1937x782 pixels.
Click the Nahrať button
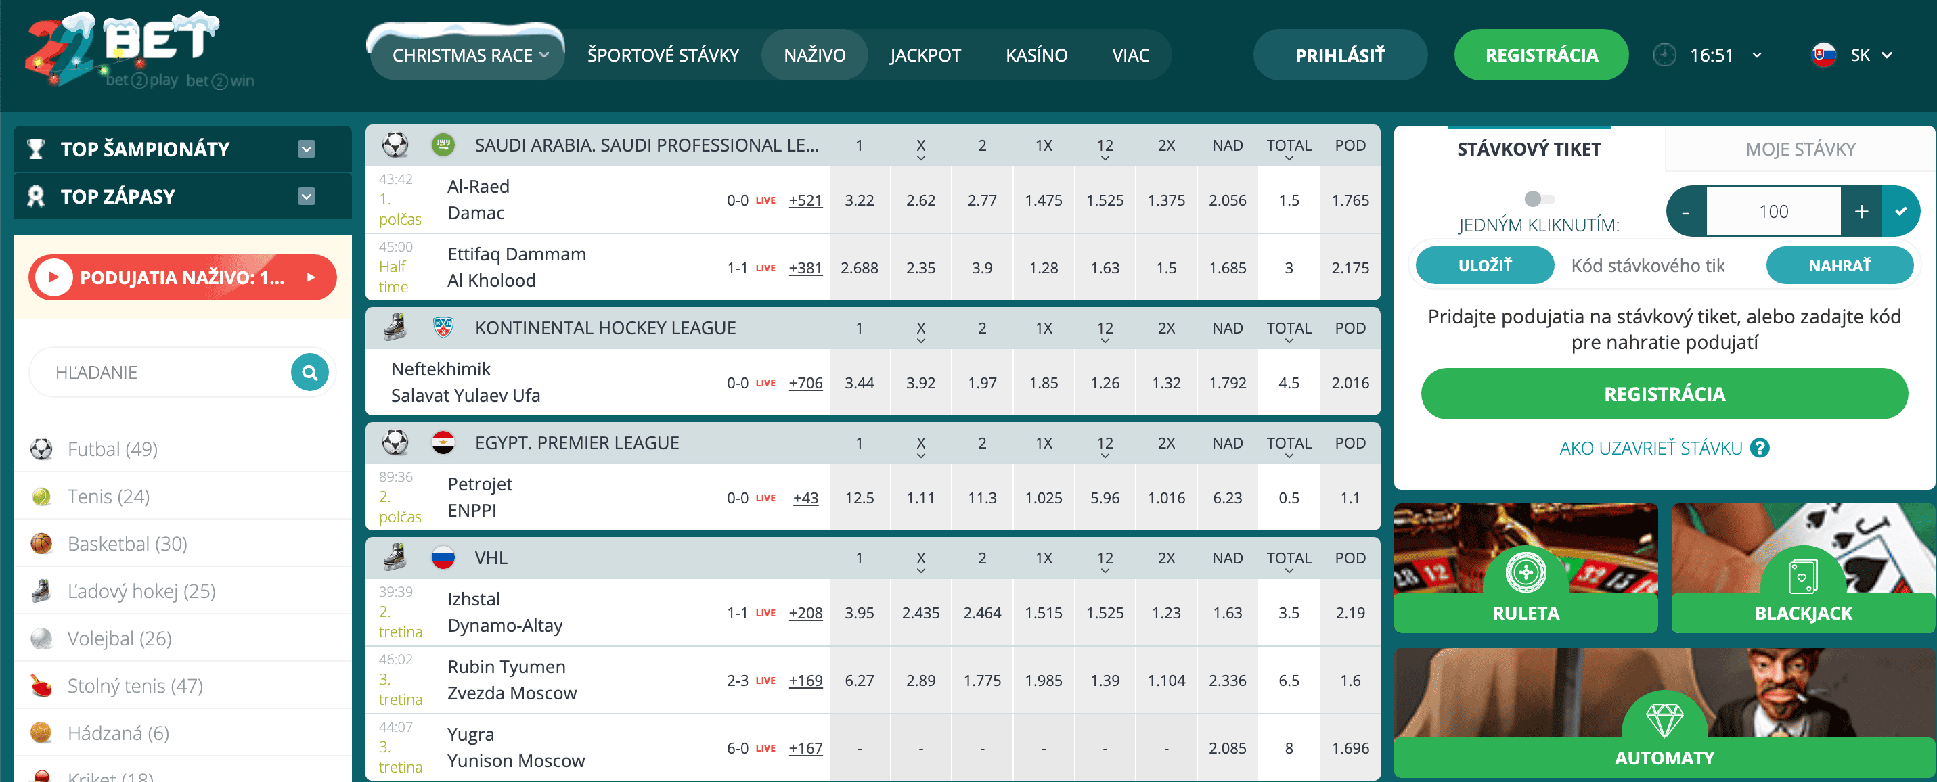(1840, 265)
